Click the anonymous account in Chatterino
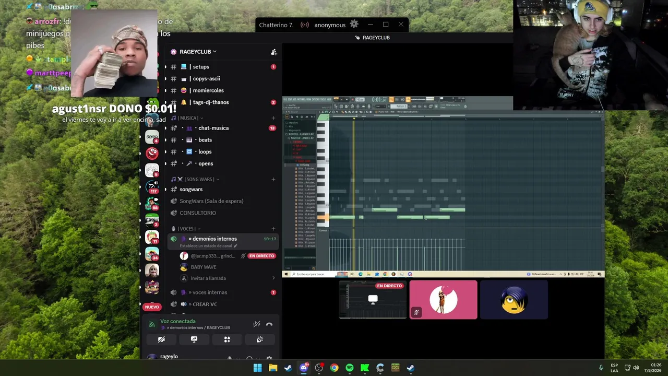 (x=330, y=25)
